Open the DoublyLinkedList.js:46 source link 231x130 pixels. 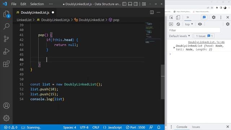pyautogui.click(x=206, y=42)
